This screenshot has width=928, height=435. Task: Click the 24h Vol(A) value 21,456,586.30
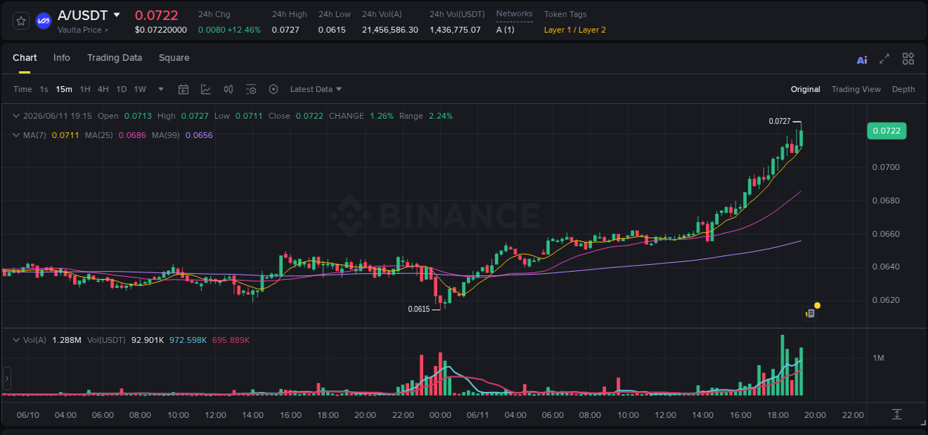point(390,30)
